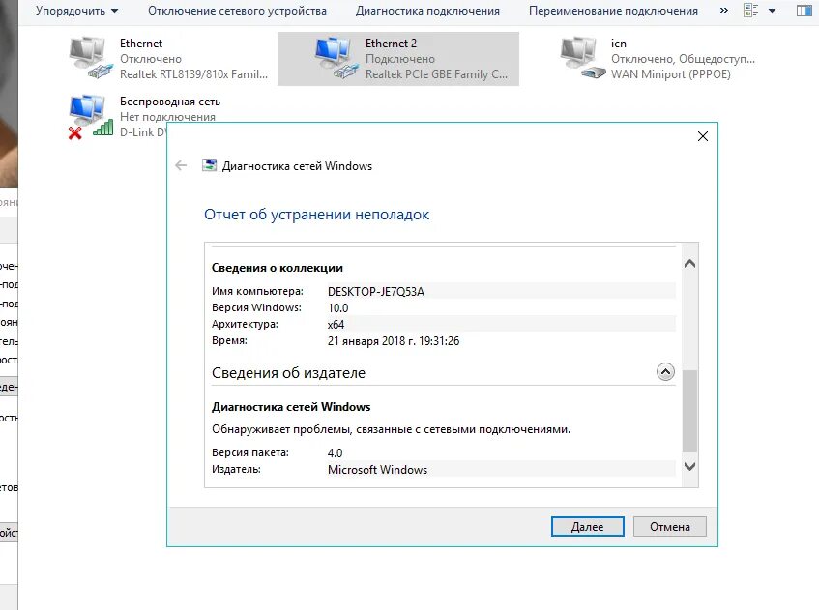This screenshot has height=610, width=819.
Task: Click the Windows version 10.0 value
Action: coord(337,308)
